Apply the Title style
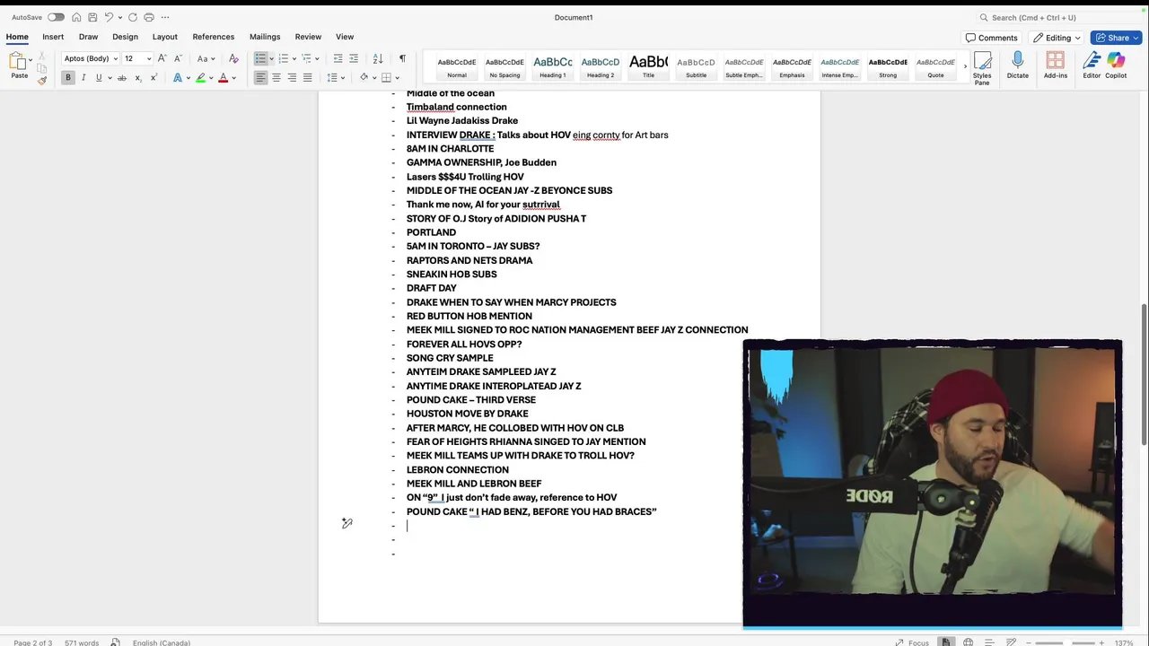The height and width of the screenshot is (646, 1149). point(648,66)
